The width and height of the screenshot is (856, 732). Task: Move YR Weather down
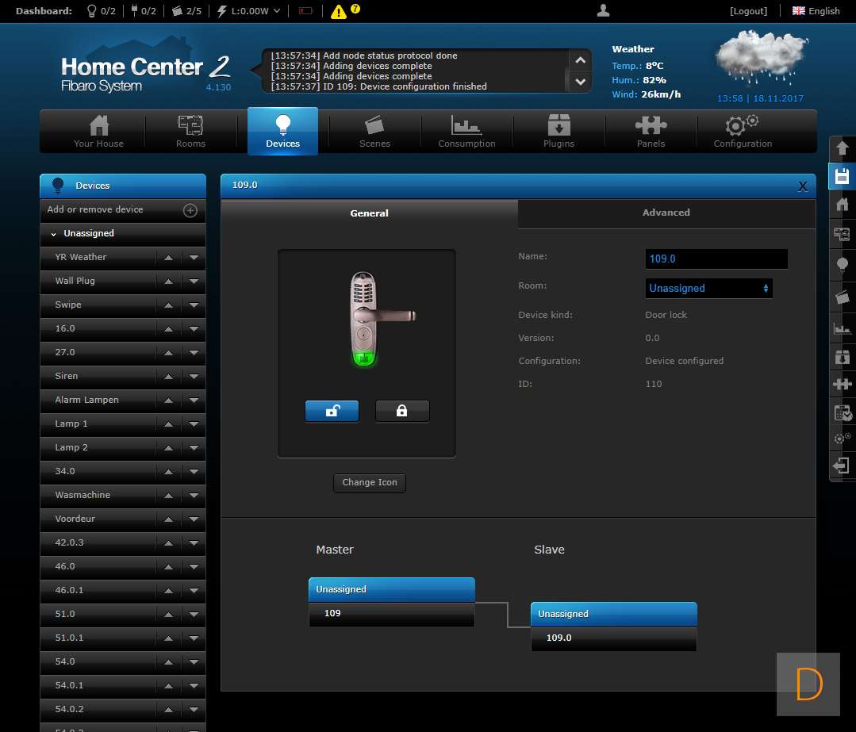(x=194, y=258)
